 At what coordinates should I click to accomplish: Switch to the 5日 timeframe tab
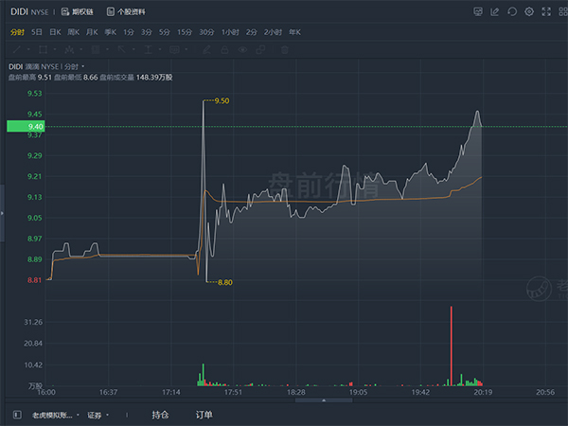coord(37,32)
